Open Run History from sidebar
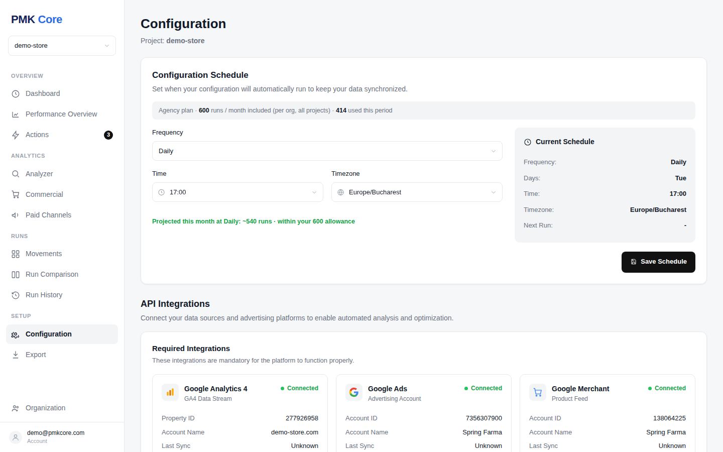 [x=62, y=295]
